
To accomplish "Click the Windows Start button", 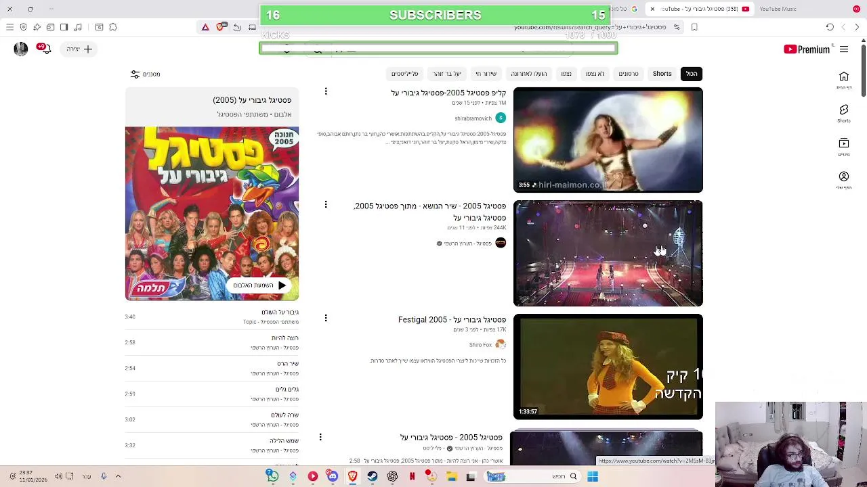I will [x=593, y=476].
